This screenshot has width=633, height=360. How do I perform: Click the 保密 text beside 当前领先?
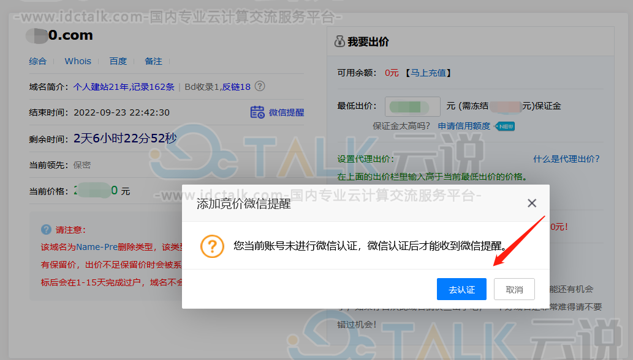(x=82, y=165)
